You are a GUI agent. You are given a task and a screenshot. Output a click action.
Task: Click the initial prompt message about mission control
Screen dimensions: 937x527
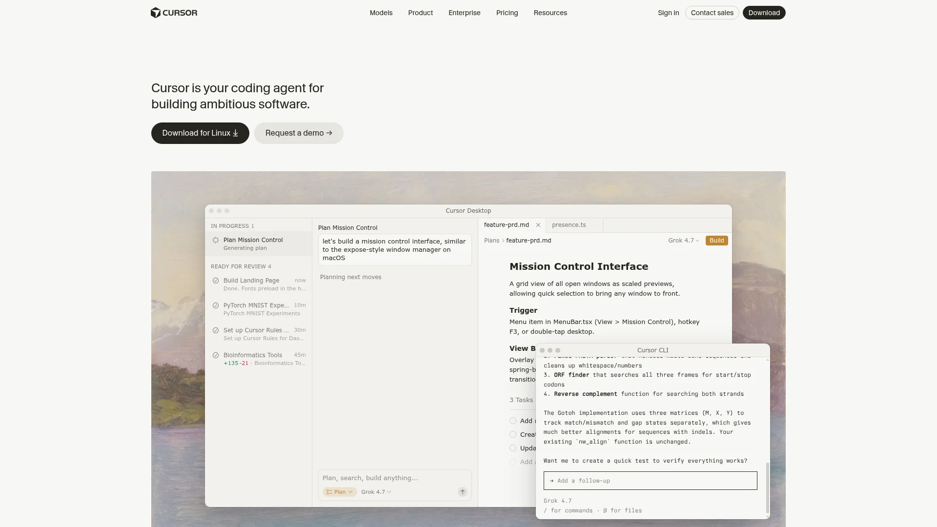pos(395,250)
